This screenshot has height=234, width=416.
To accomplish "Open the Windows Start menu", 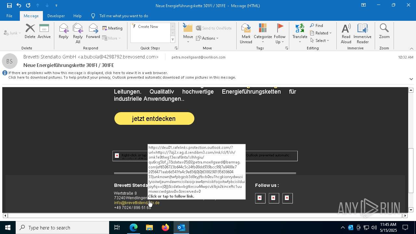I will coord(8,227).
